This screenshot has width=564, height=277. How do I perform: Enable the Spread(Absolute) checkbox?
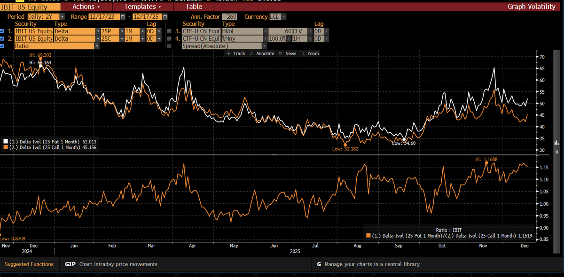tap(169, 46)
